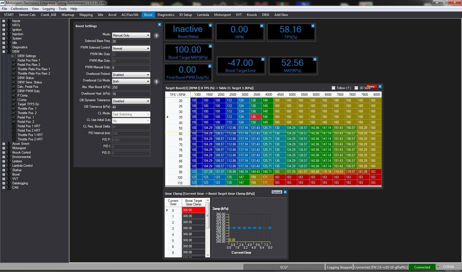Close the Boost Settings panel
Viewport: 462px width, 272px height.
click(159, 25)
